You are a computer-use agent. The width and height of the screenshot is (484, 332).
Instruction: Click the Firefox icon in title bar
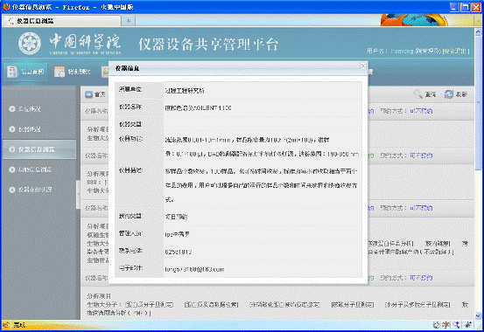pos(6,6)
